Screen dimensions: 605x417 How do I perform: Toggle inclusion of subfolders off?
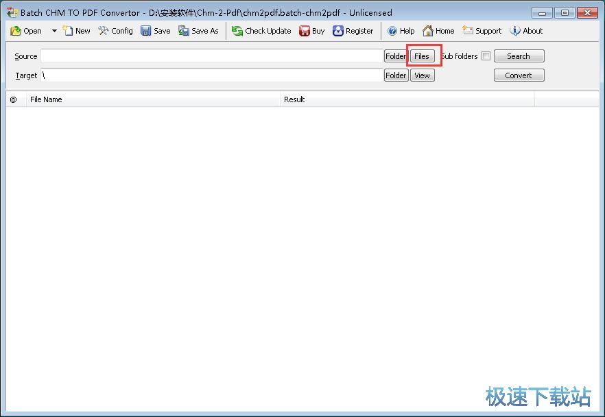tap(487, 56)
